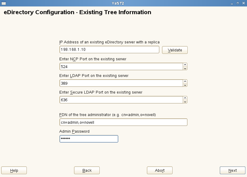This screenshot has height=177, width=247.
Task: Click the 'Enter LDAP Port on the existing server' label
Action: click(94, 76)
